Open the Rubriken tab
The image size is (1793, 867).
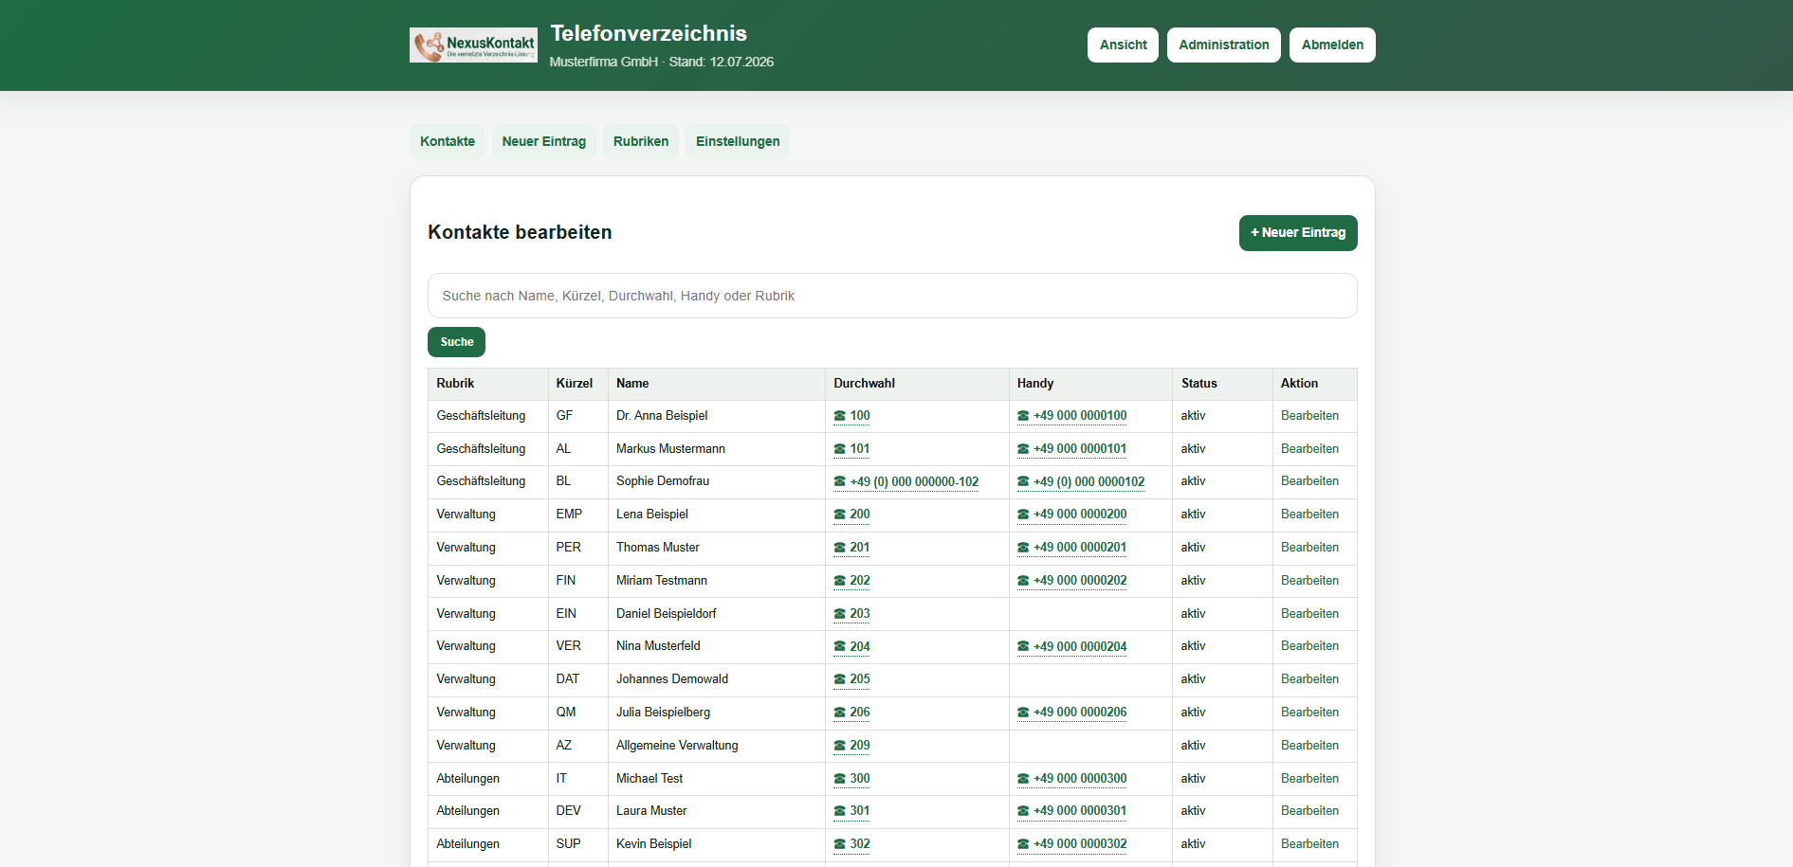[641, 141]
